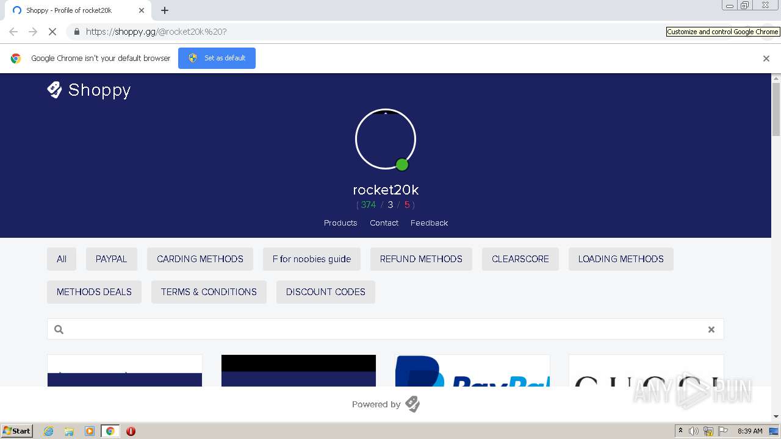The width and height of the screenshot is (781, 439).
Task: Launch Internet Explorer from taskbar
Action: tap(49, 431)
